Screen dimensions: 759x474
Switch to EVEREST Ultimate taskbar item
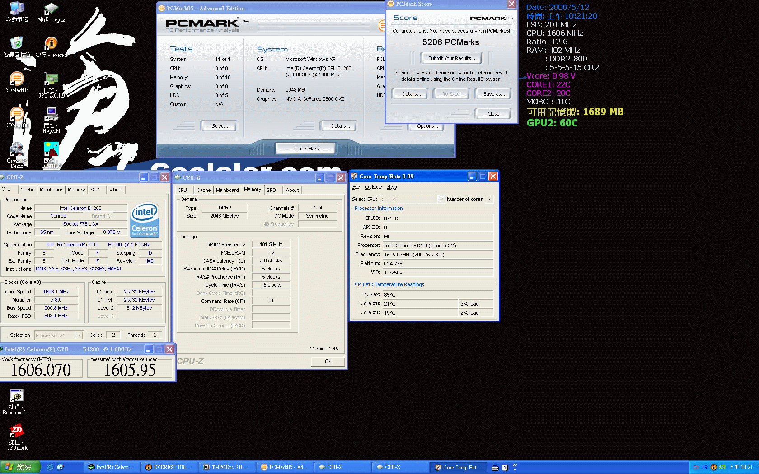pyautogui.click(x=169, y=467)
